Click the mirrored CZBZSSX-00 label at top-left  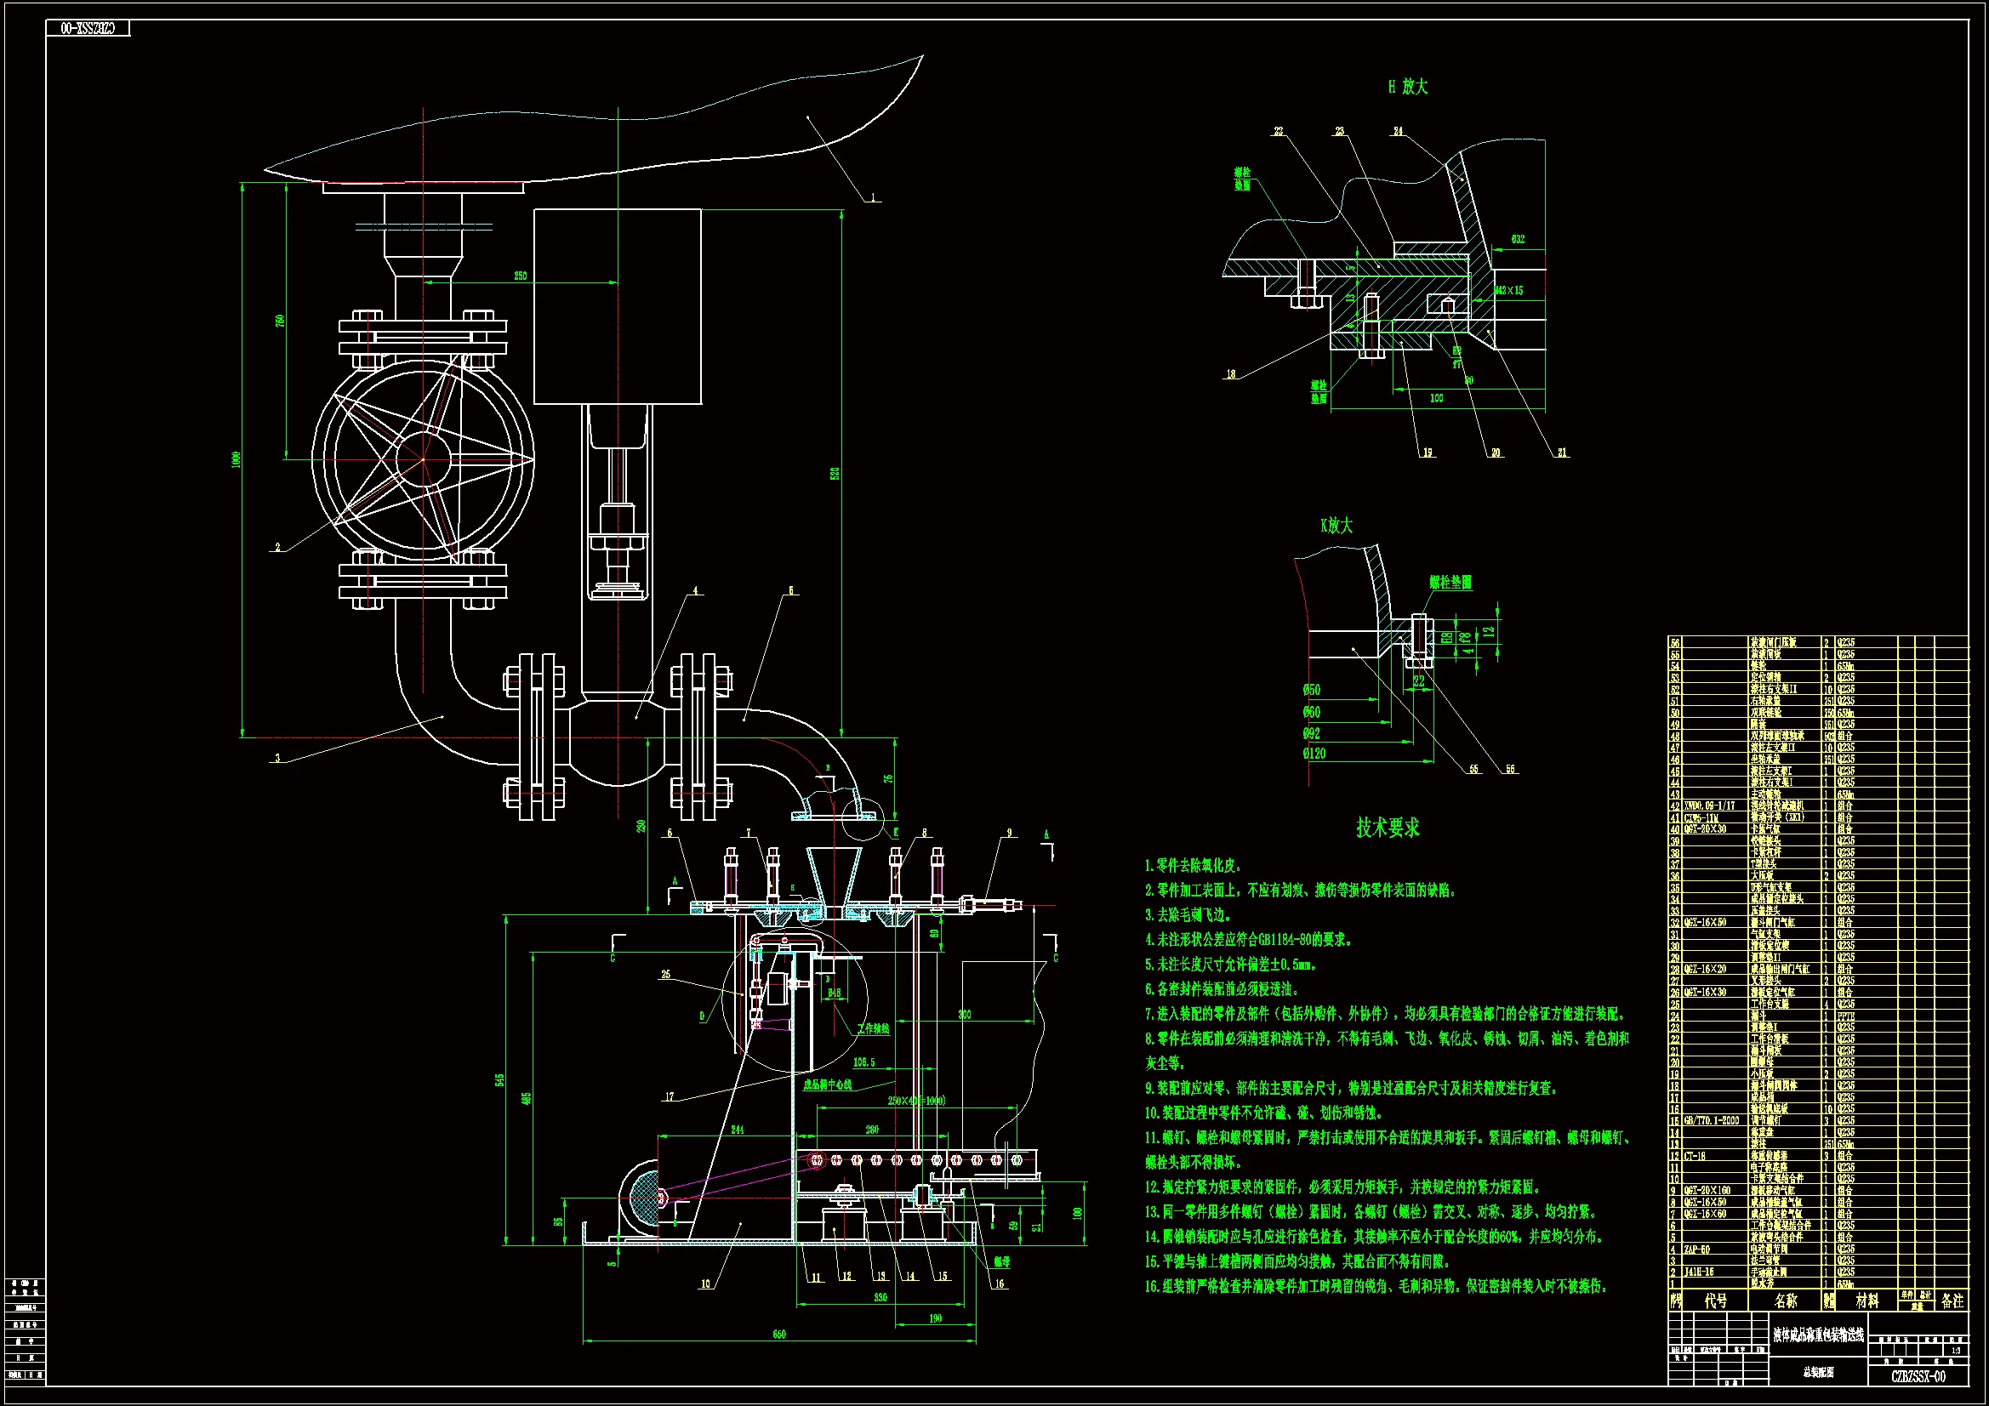pos(88,29)
